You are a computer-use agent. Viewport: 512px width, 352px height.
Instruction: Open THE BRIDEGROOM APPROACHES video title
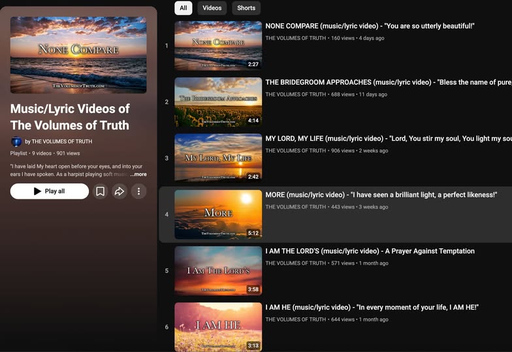point(389,82)
